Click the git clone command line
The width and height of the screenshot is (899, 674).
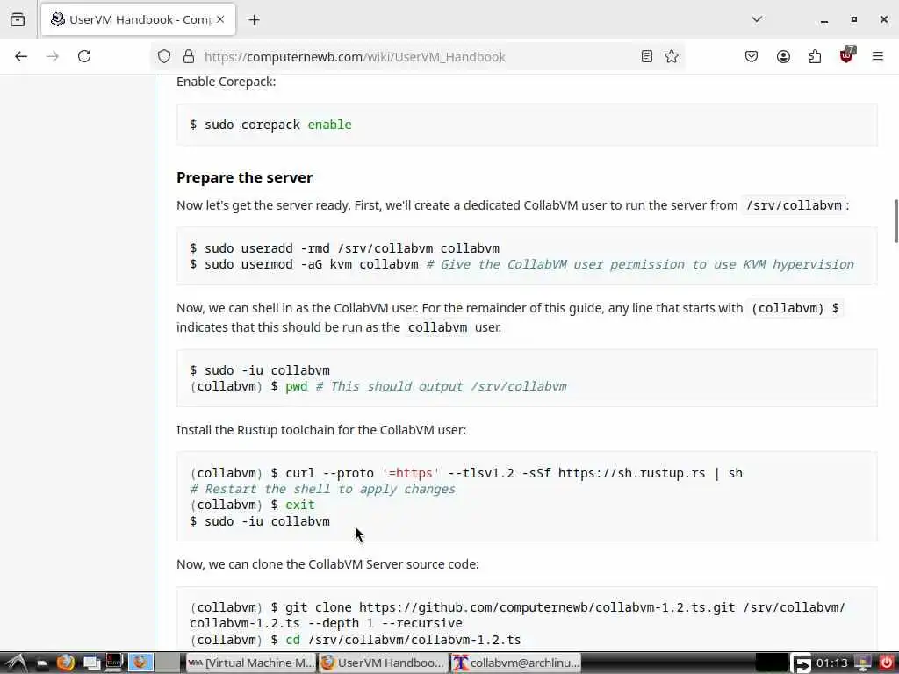(518, 615)
